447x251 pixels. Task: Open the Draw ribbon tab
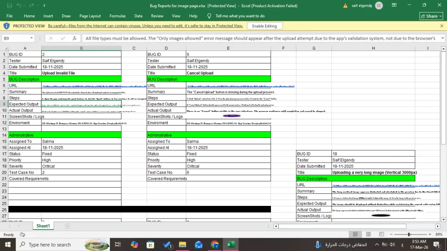[x=66, y=16]
